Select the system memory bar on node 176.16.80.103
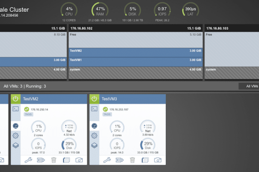The image size is (259, 172). coord(232,73)
